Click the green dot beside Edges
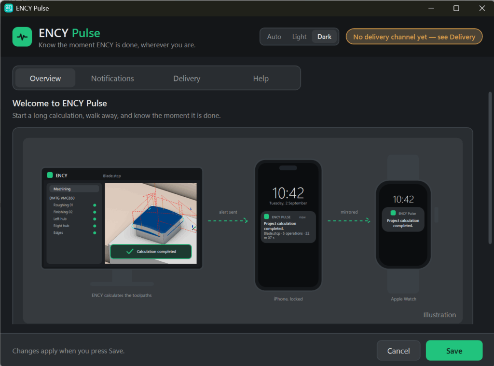 point(95,233)
